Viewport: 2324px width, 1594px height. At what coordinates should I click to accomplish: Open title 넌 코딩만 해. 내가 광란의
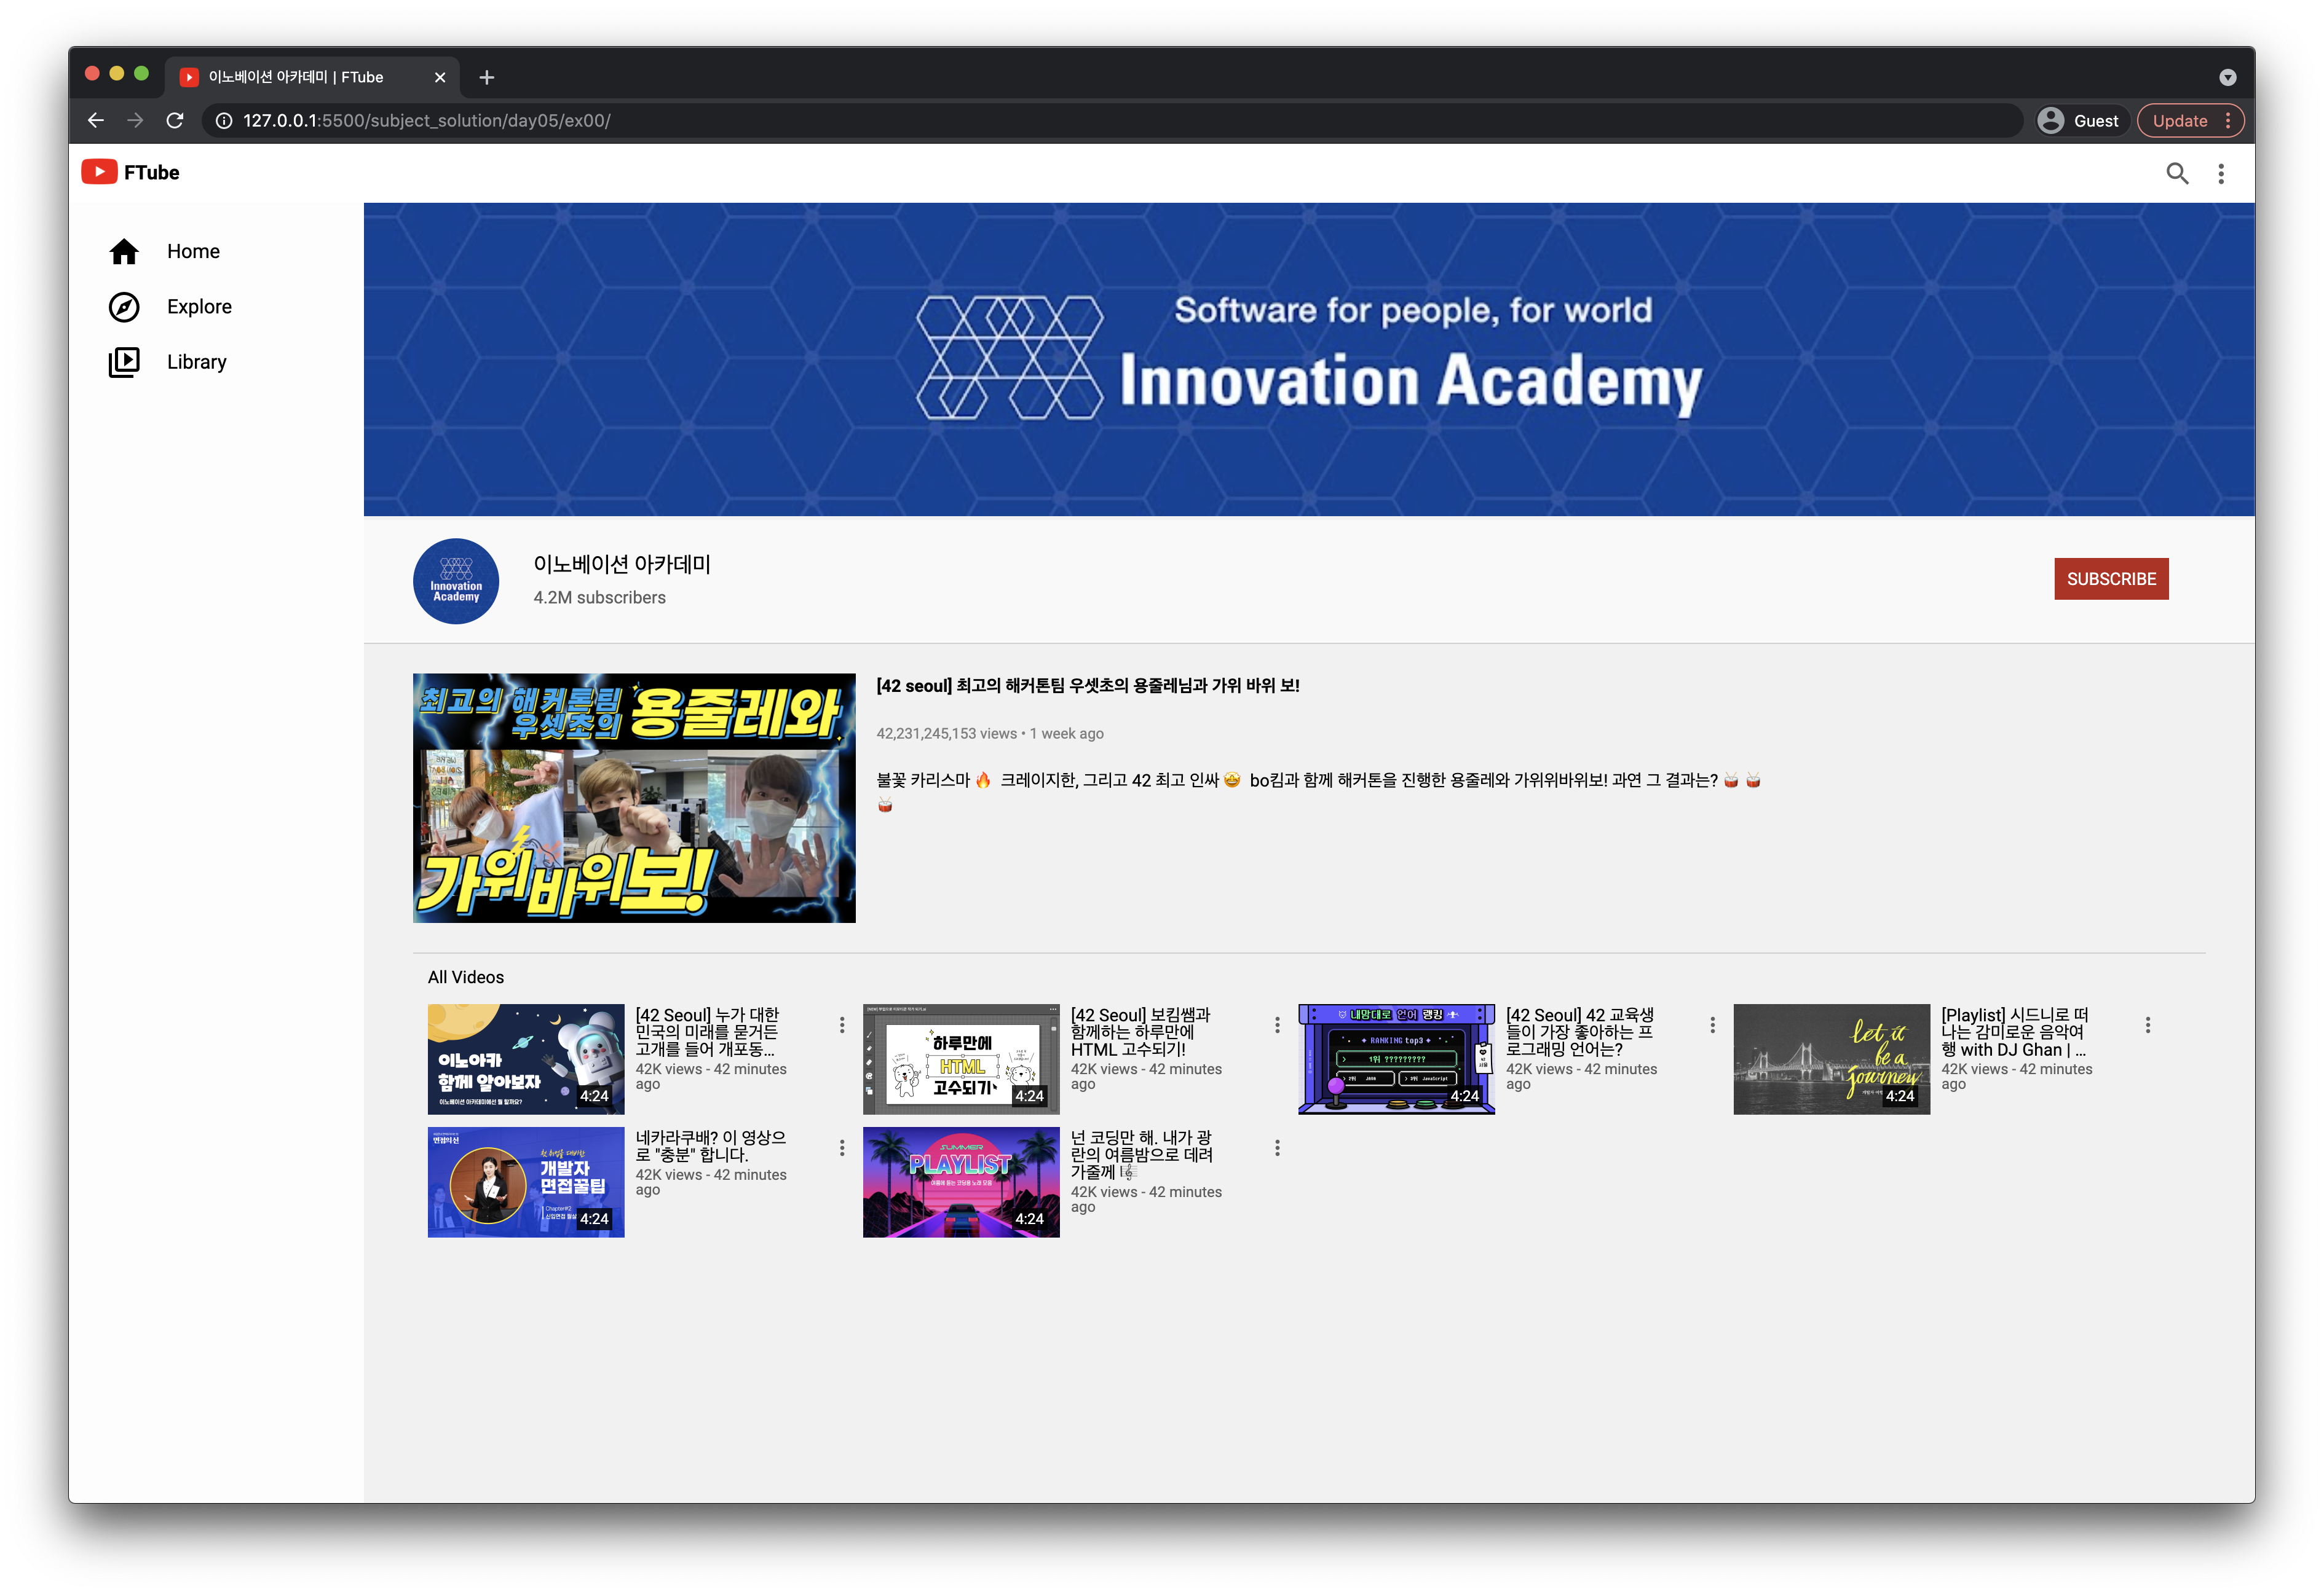1142,1154
